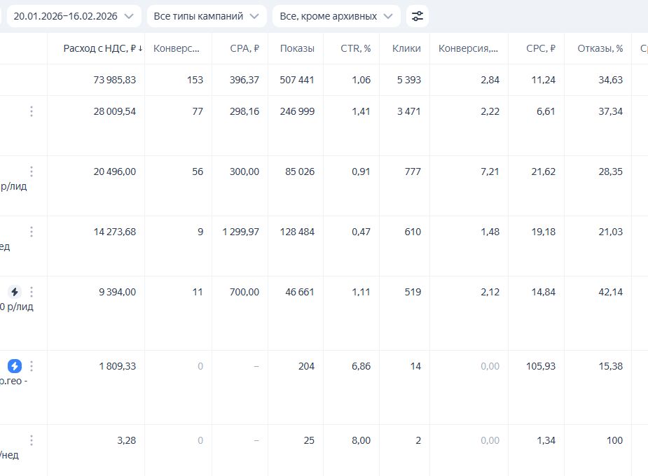Screen dimensions: 648x476
Task: Expand the "Все типы кампаний" dropdown
Action: [x=206, y=16]
